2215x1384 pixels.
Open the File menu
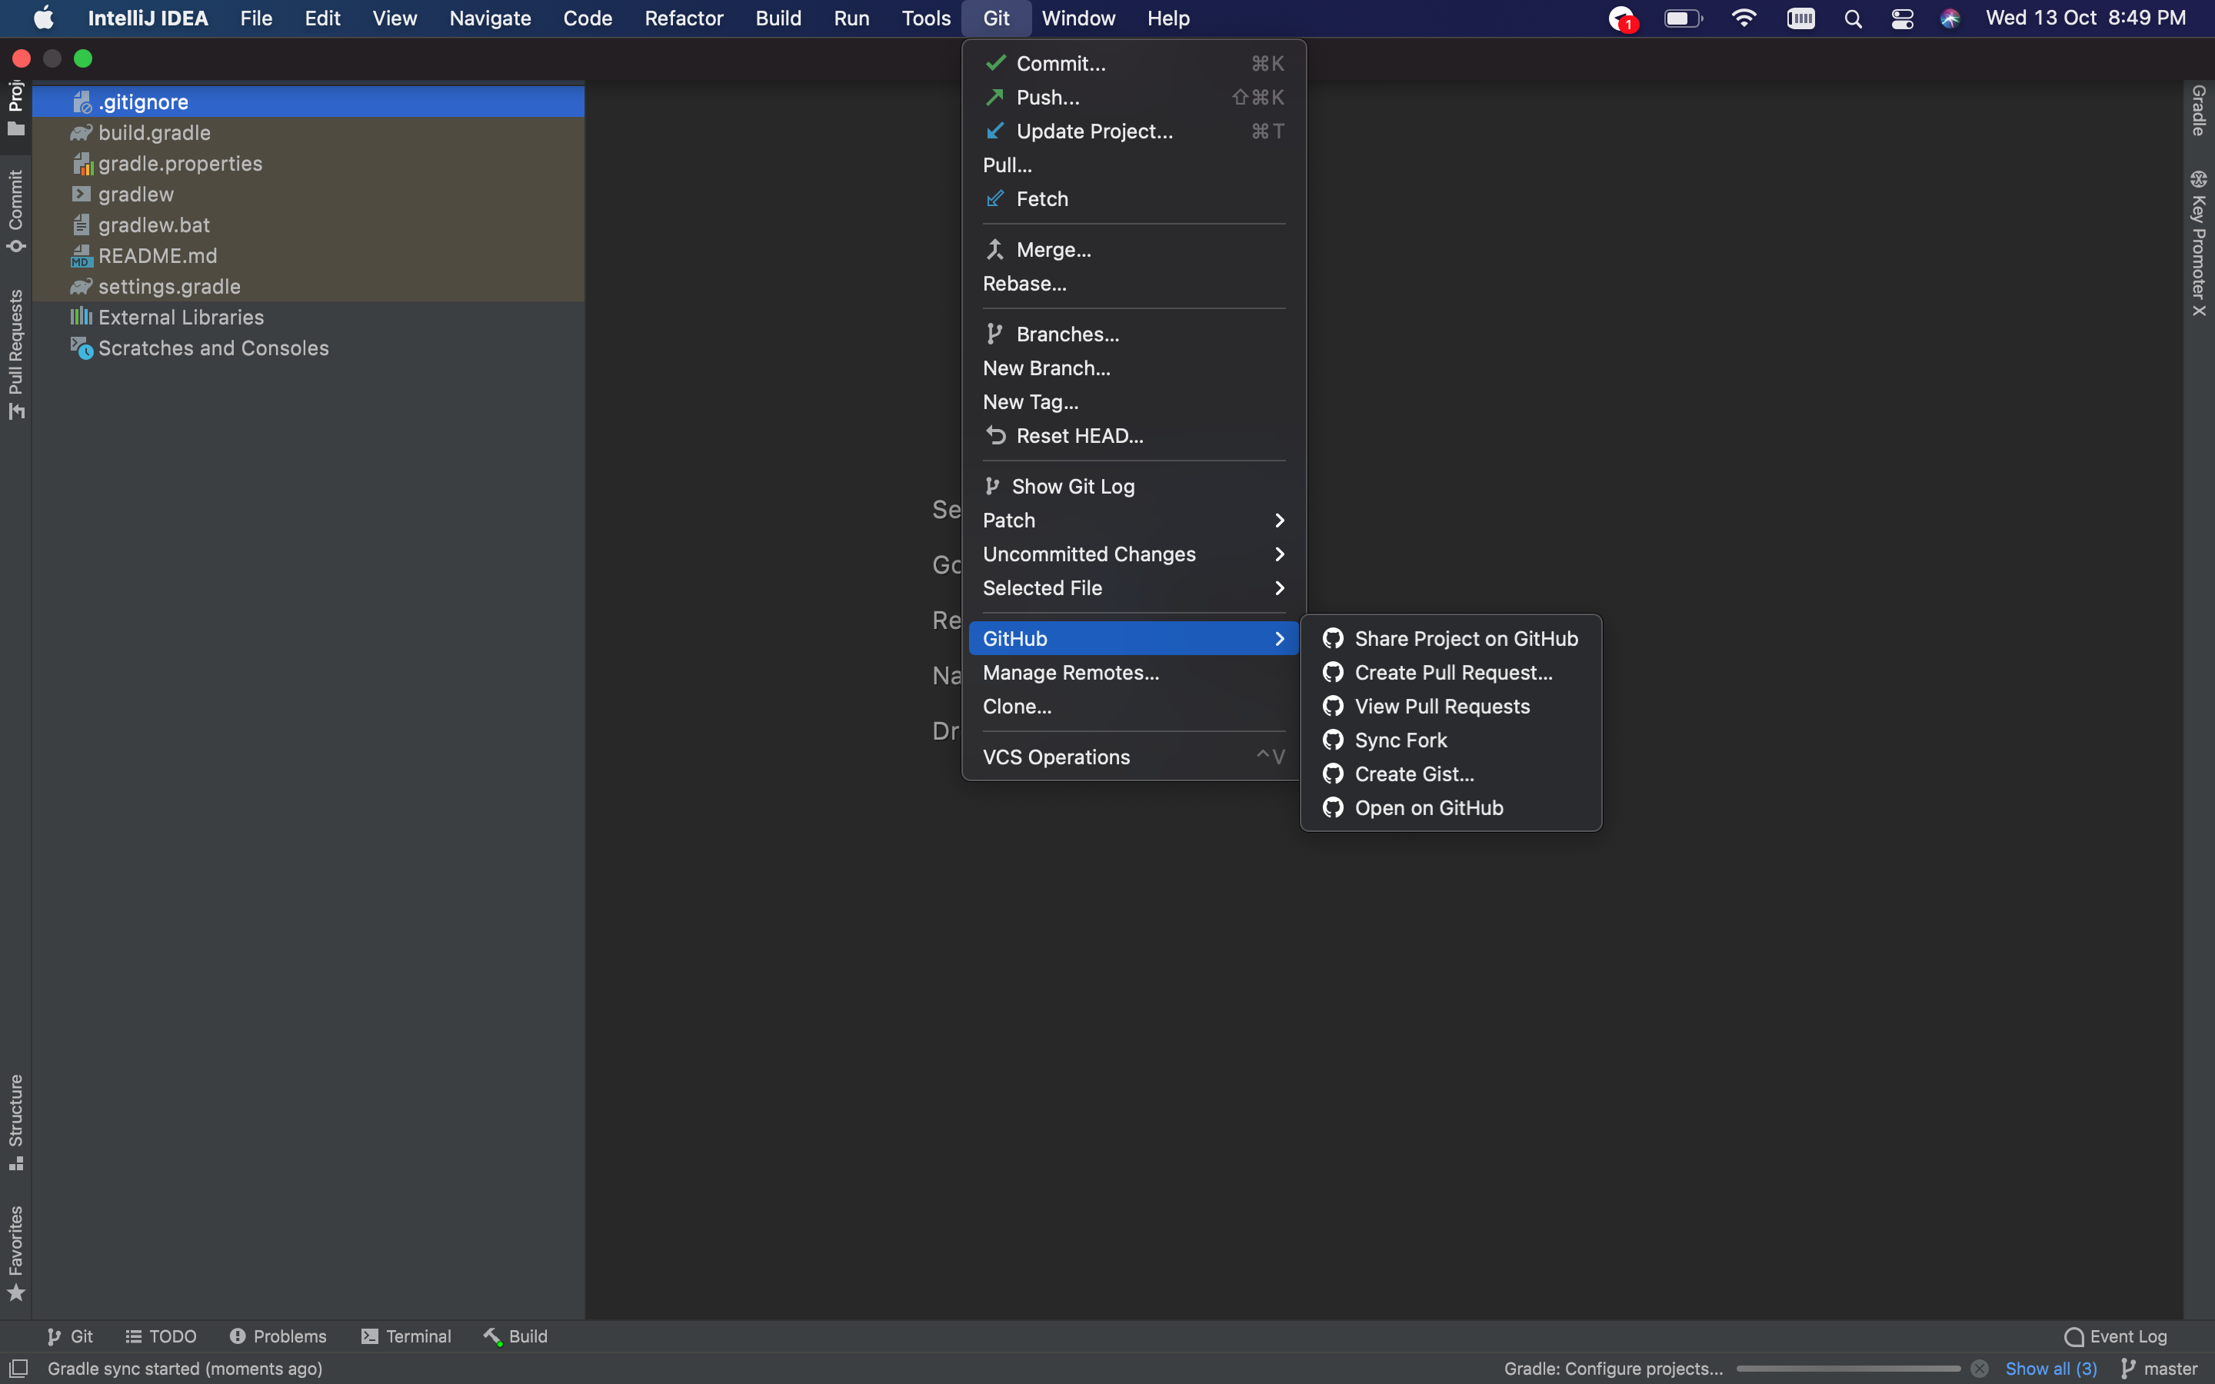tap(256, 18)
